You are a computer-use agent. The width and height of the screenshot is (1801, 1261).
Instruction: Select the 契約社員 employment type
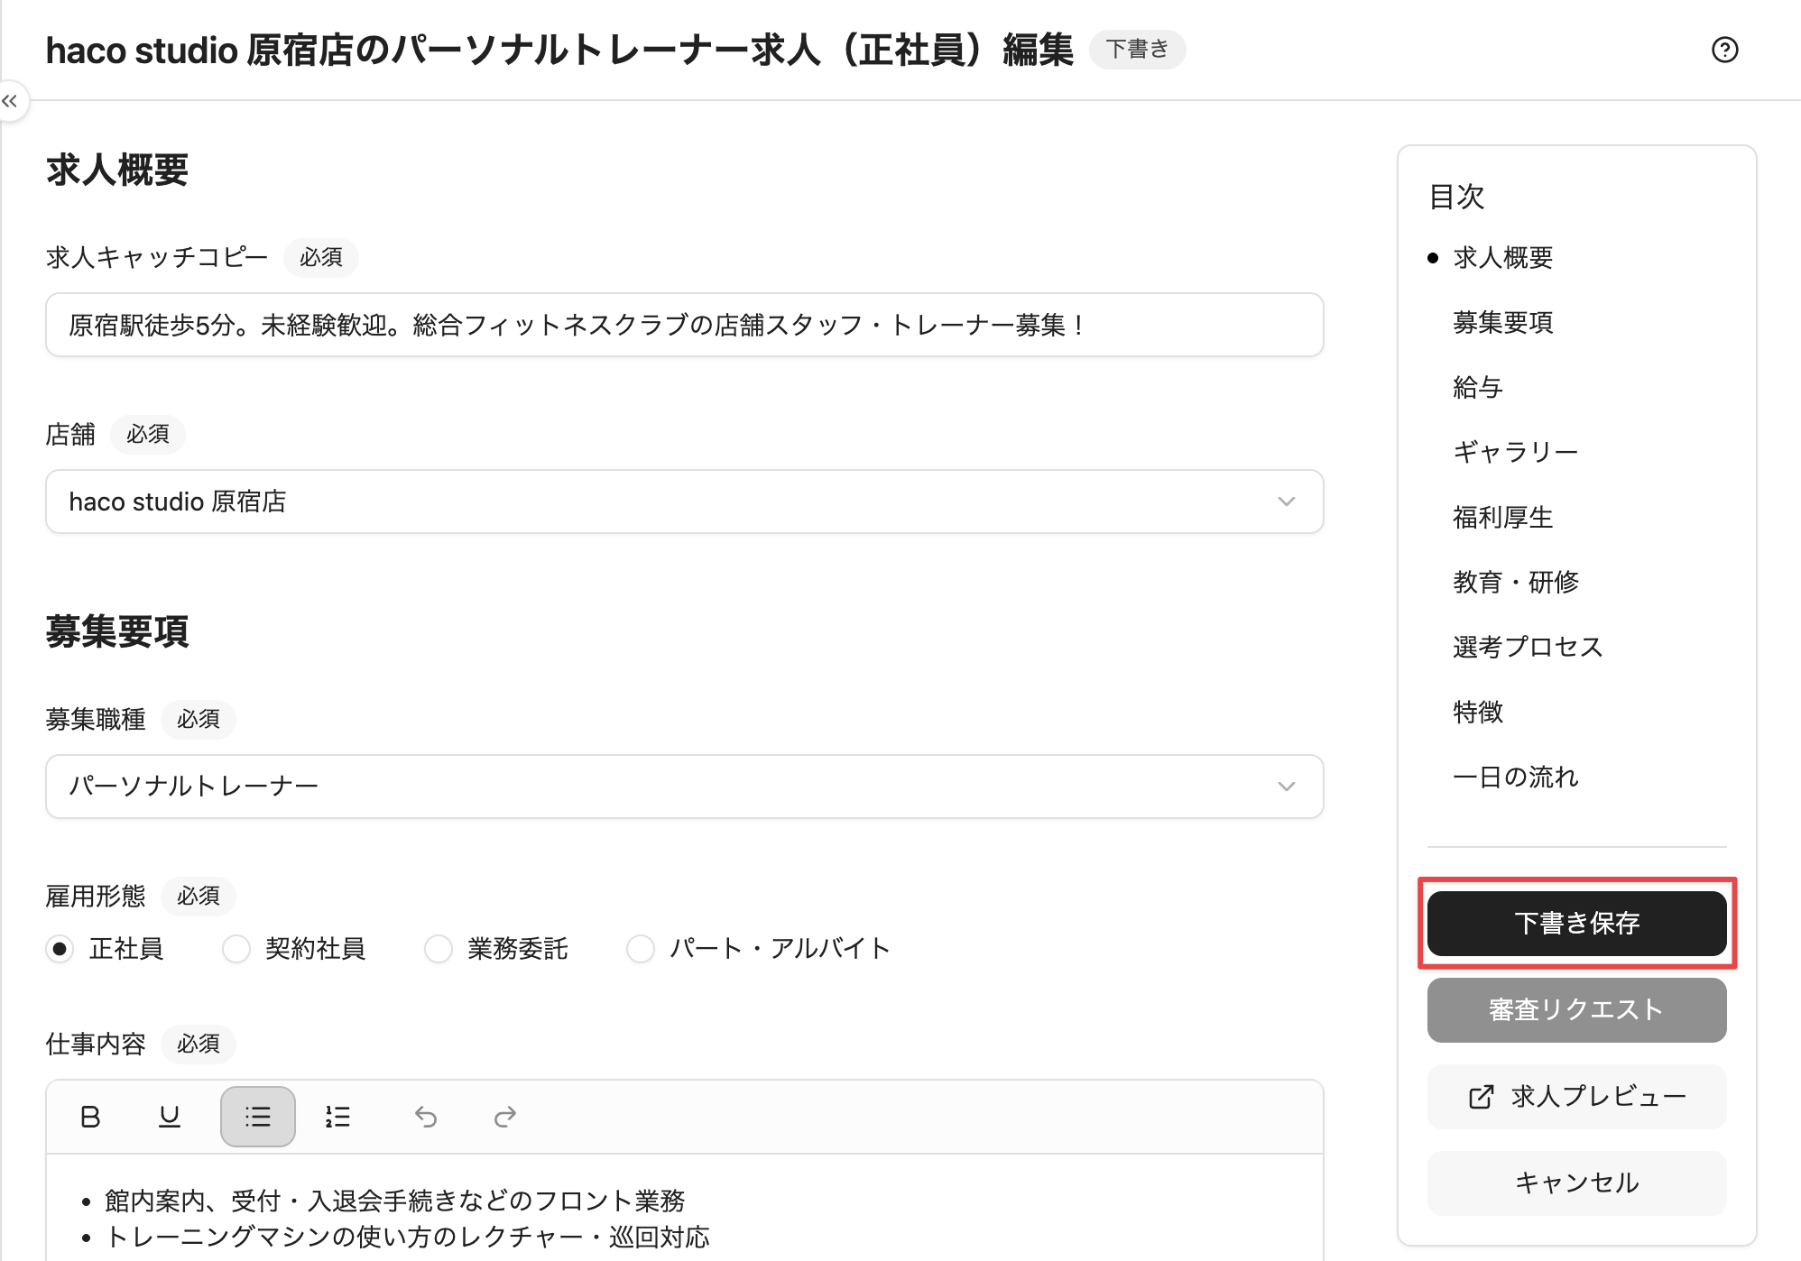(236, 949)
